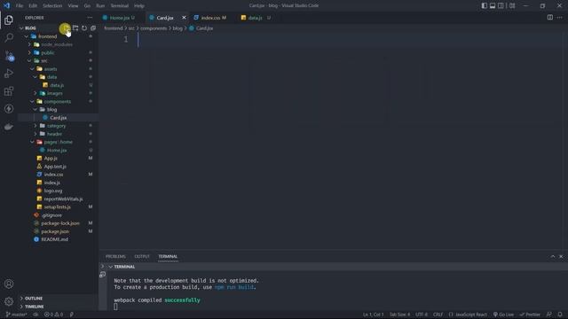The width and height of the screenshot is (568, 319).
Task: Maximize the terminal panel
Action: point(553,256)
